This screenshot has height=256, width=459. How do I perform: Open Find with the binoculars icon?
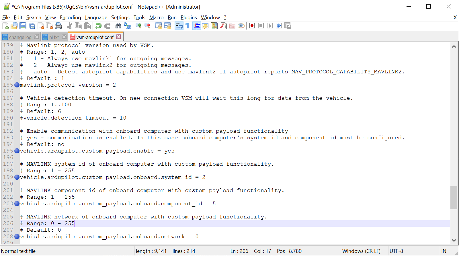pos(118,26)
